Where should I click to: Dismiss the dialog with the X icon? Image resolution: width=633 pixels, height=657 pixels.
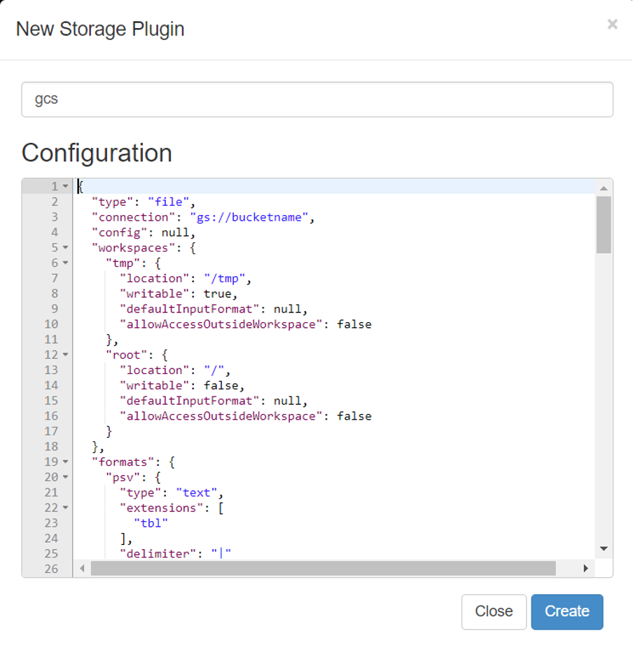613,25
